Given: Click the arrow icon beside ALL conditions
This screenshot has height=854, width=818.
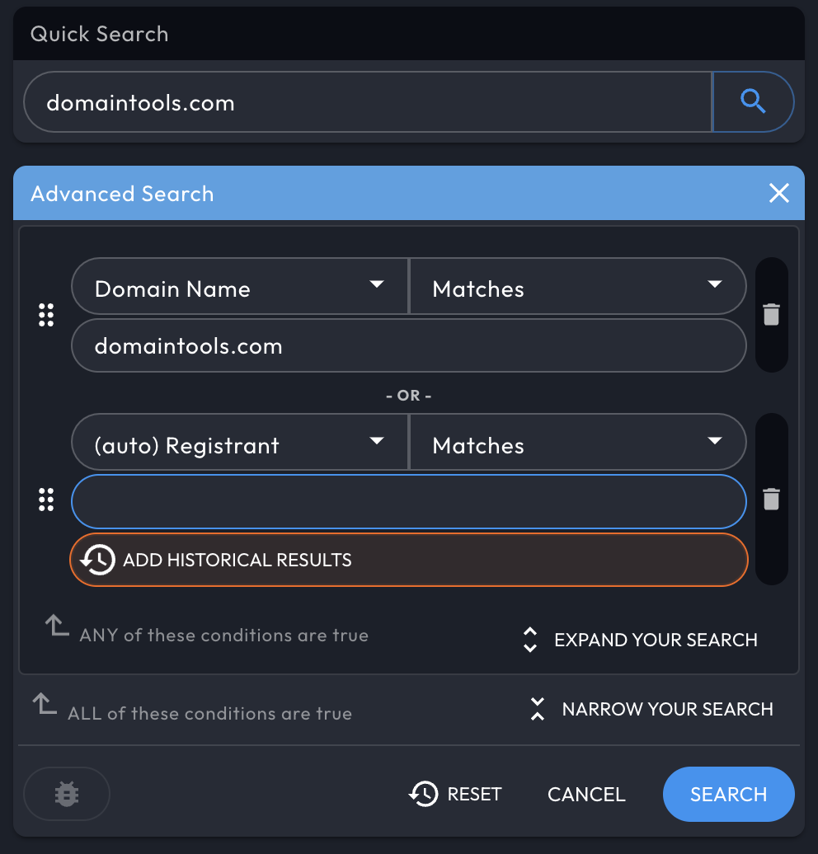Looking at the screenshot, I should 45,703.
